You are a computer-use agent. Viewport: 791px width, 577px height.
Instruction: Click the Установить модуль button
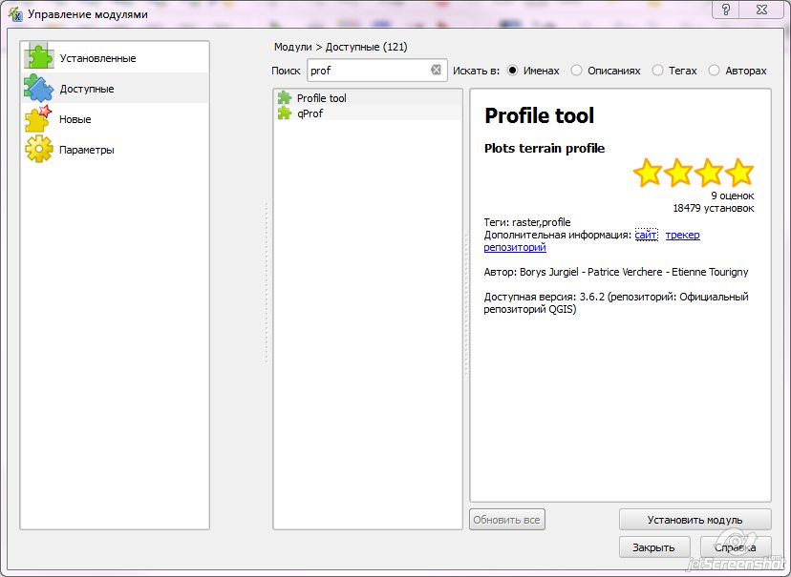(695, 520)
